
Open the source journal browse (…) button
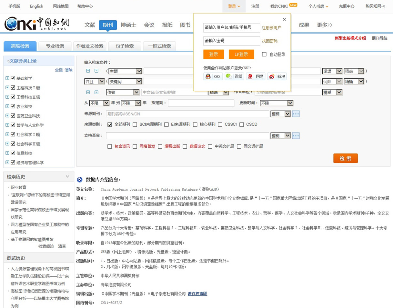point(296,114)
